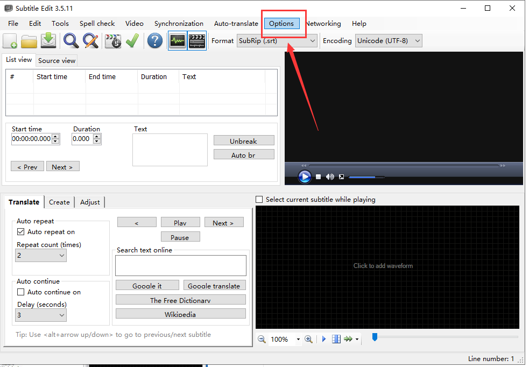Viewport: 529px width, 367px height.
Task: Open the Synchronization menu
Action: point(179,24)
